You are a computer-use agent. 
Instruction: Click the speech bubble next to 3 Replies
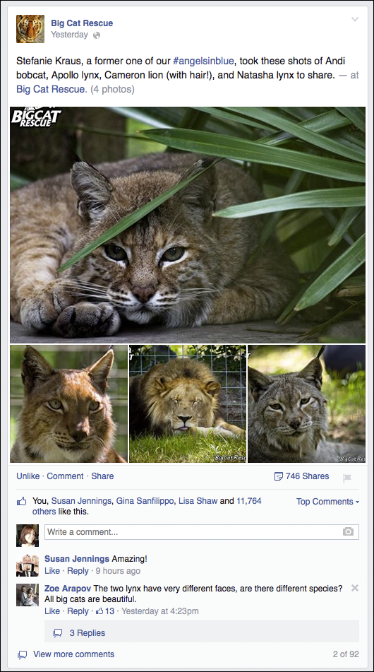pyautogui.click(x=58, y=633)
